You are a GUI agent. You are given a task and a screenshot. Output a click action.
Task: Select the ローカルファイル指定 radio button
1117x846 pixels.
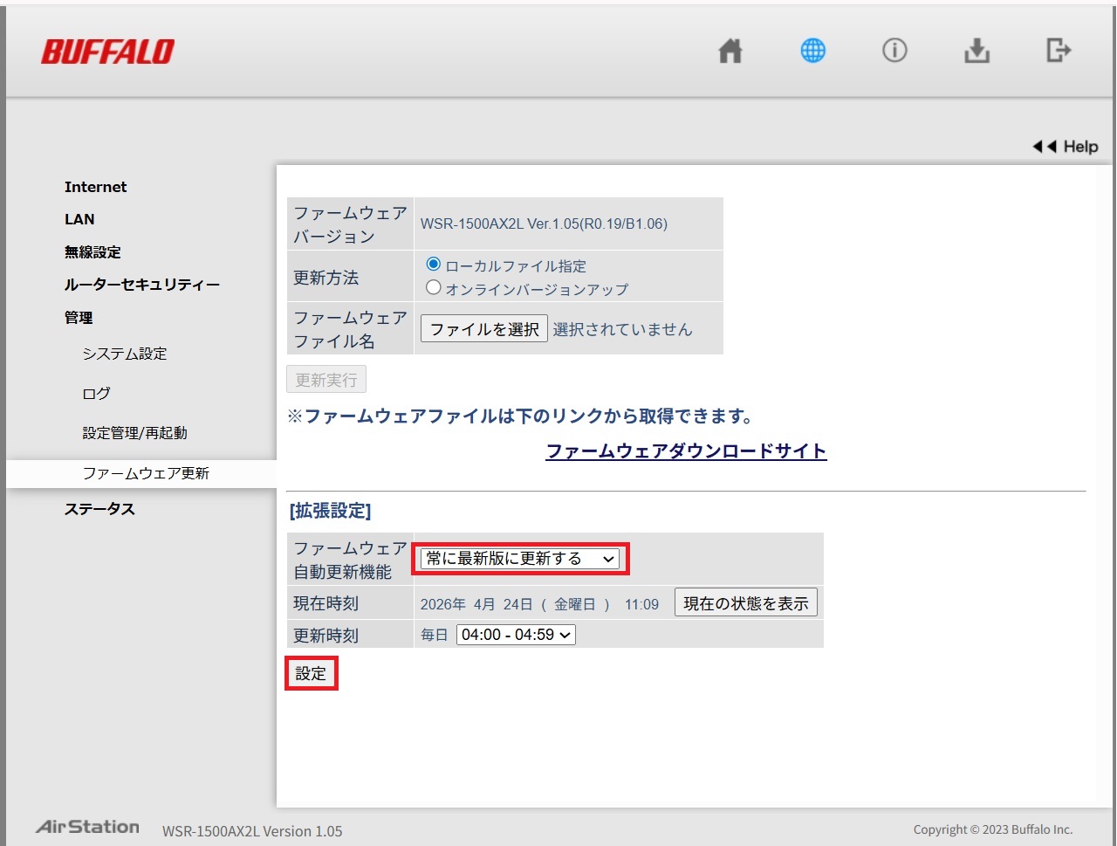(x=434, y=264)
